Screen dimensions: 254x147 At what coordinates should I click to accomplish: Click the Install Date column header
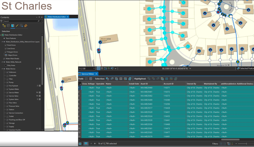[134, 84]
